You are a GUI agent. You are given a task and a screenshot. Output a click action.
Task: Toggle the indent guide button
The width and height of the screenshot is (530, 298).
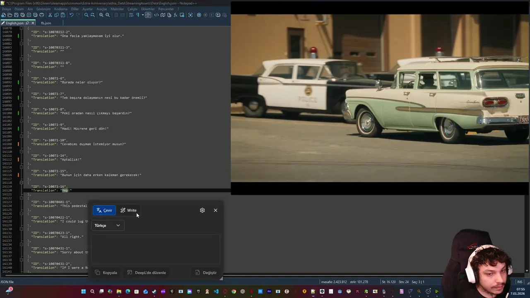[148, 15]
